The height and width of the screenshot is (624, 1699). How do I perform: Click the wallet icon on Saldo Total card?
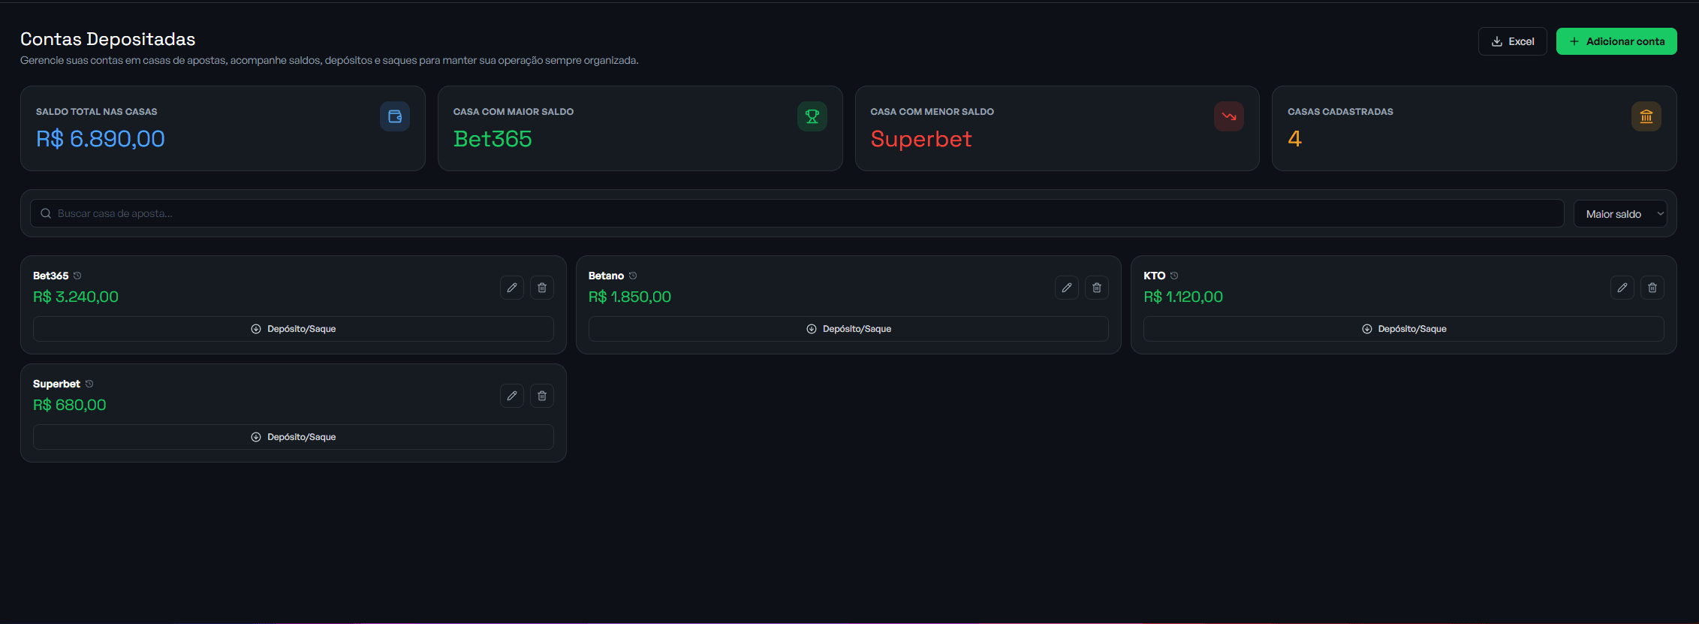tap(395, 116)
